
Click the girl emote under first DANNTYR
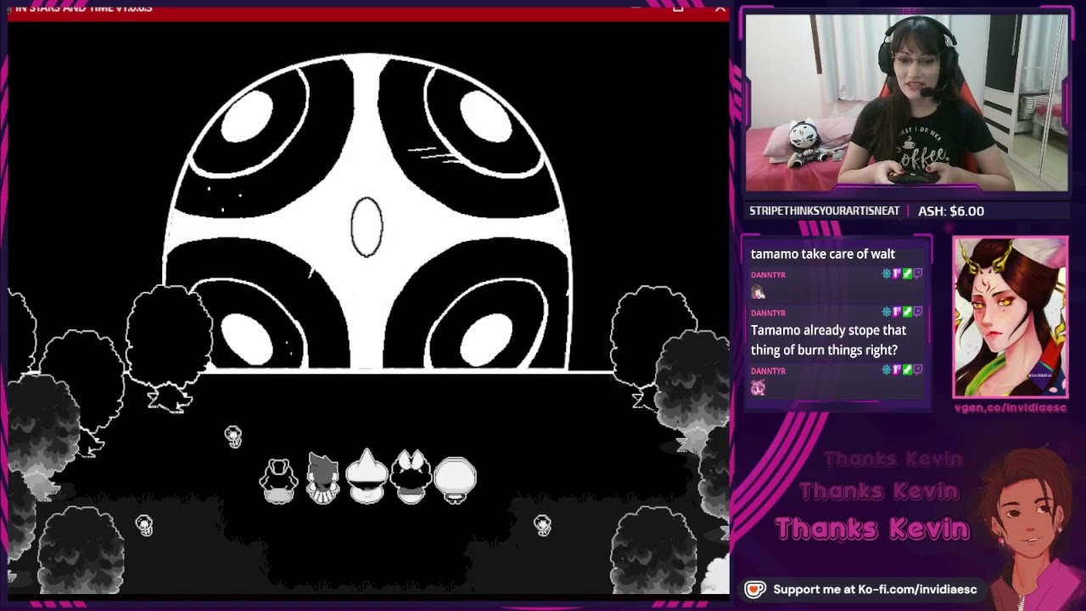pos(758,292)
